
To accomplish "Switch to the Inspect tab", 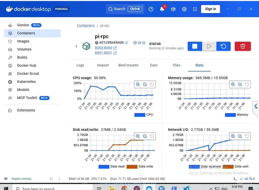I will coord(103,65).
